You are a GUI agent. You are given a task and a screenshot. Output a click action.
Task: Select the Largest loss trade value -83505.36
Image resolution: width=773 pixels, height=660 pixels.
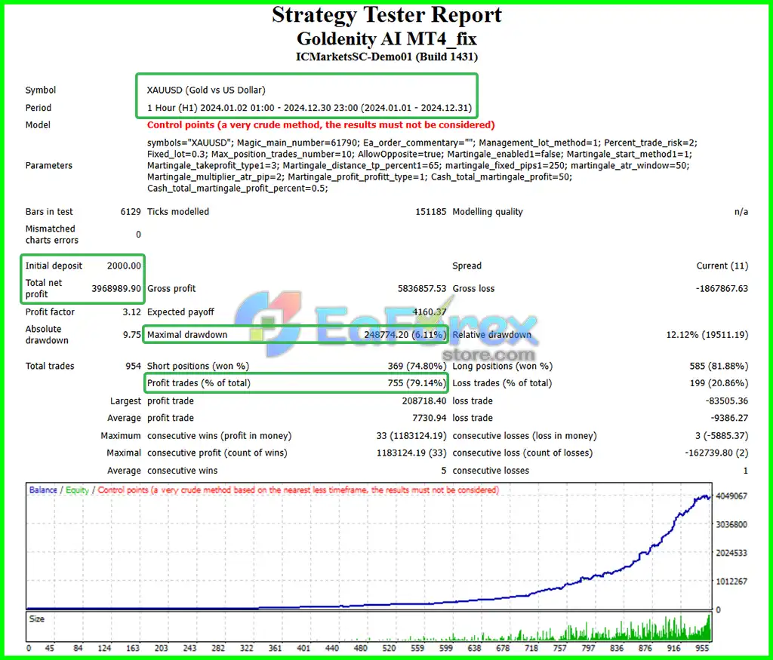(727, 401)
